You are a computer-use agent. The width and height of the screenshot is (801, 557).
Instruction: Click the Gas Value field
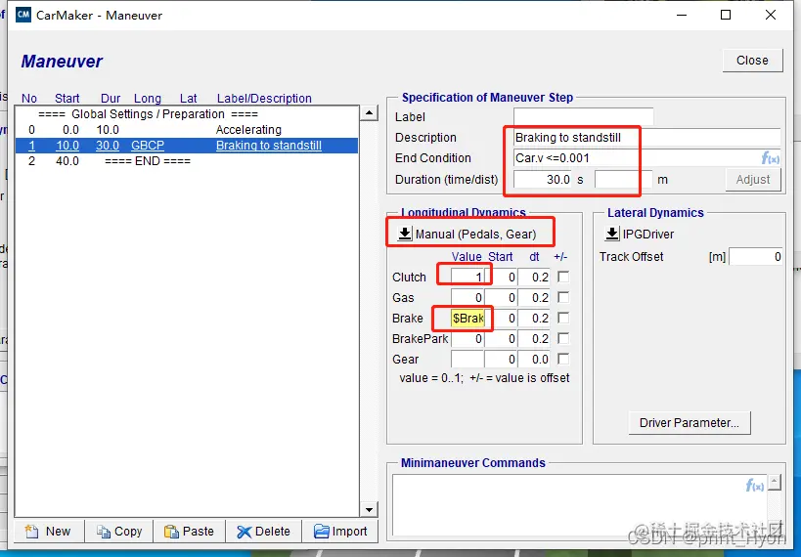coord(467,298)
